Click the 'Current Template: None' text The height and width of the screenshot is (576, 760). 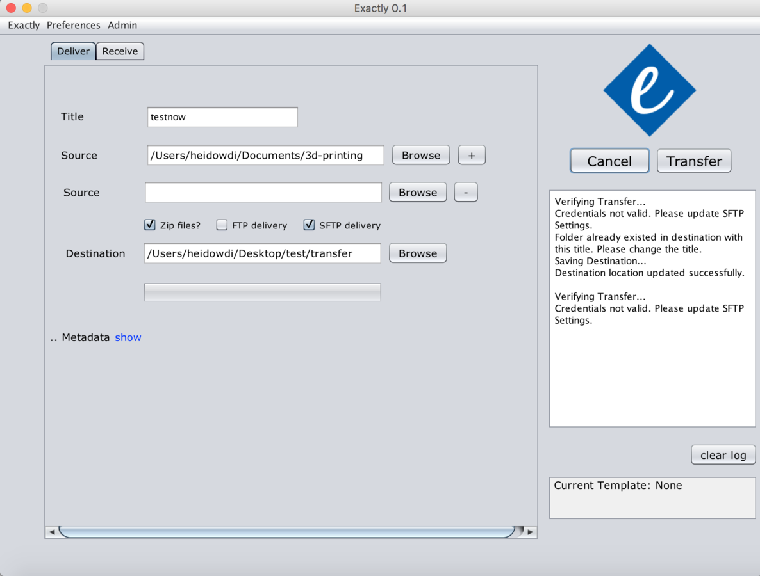point(618,486)
